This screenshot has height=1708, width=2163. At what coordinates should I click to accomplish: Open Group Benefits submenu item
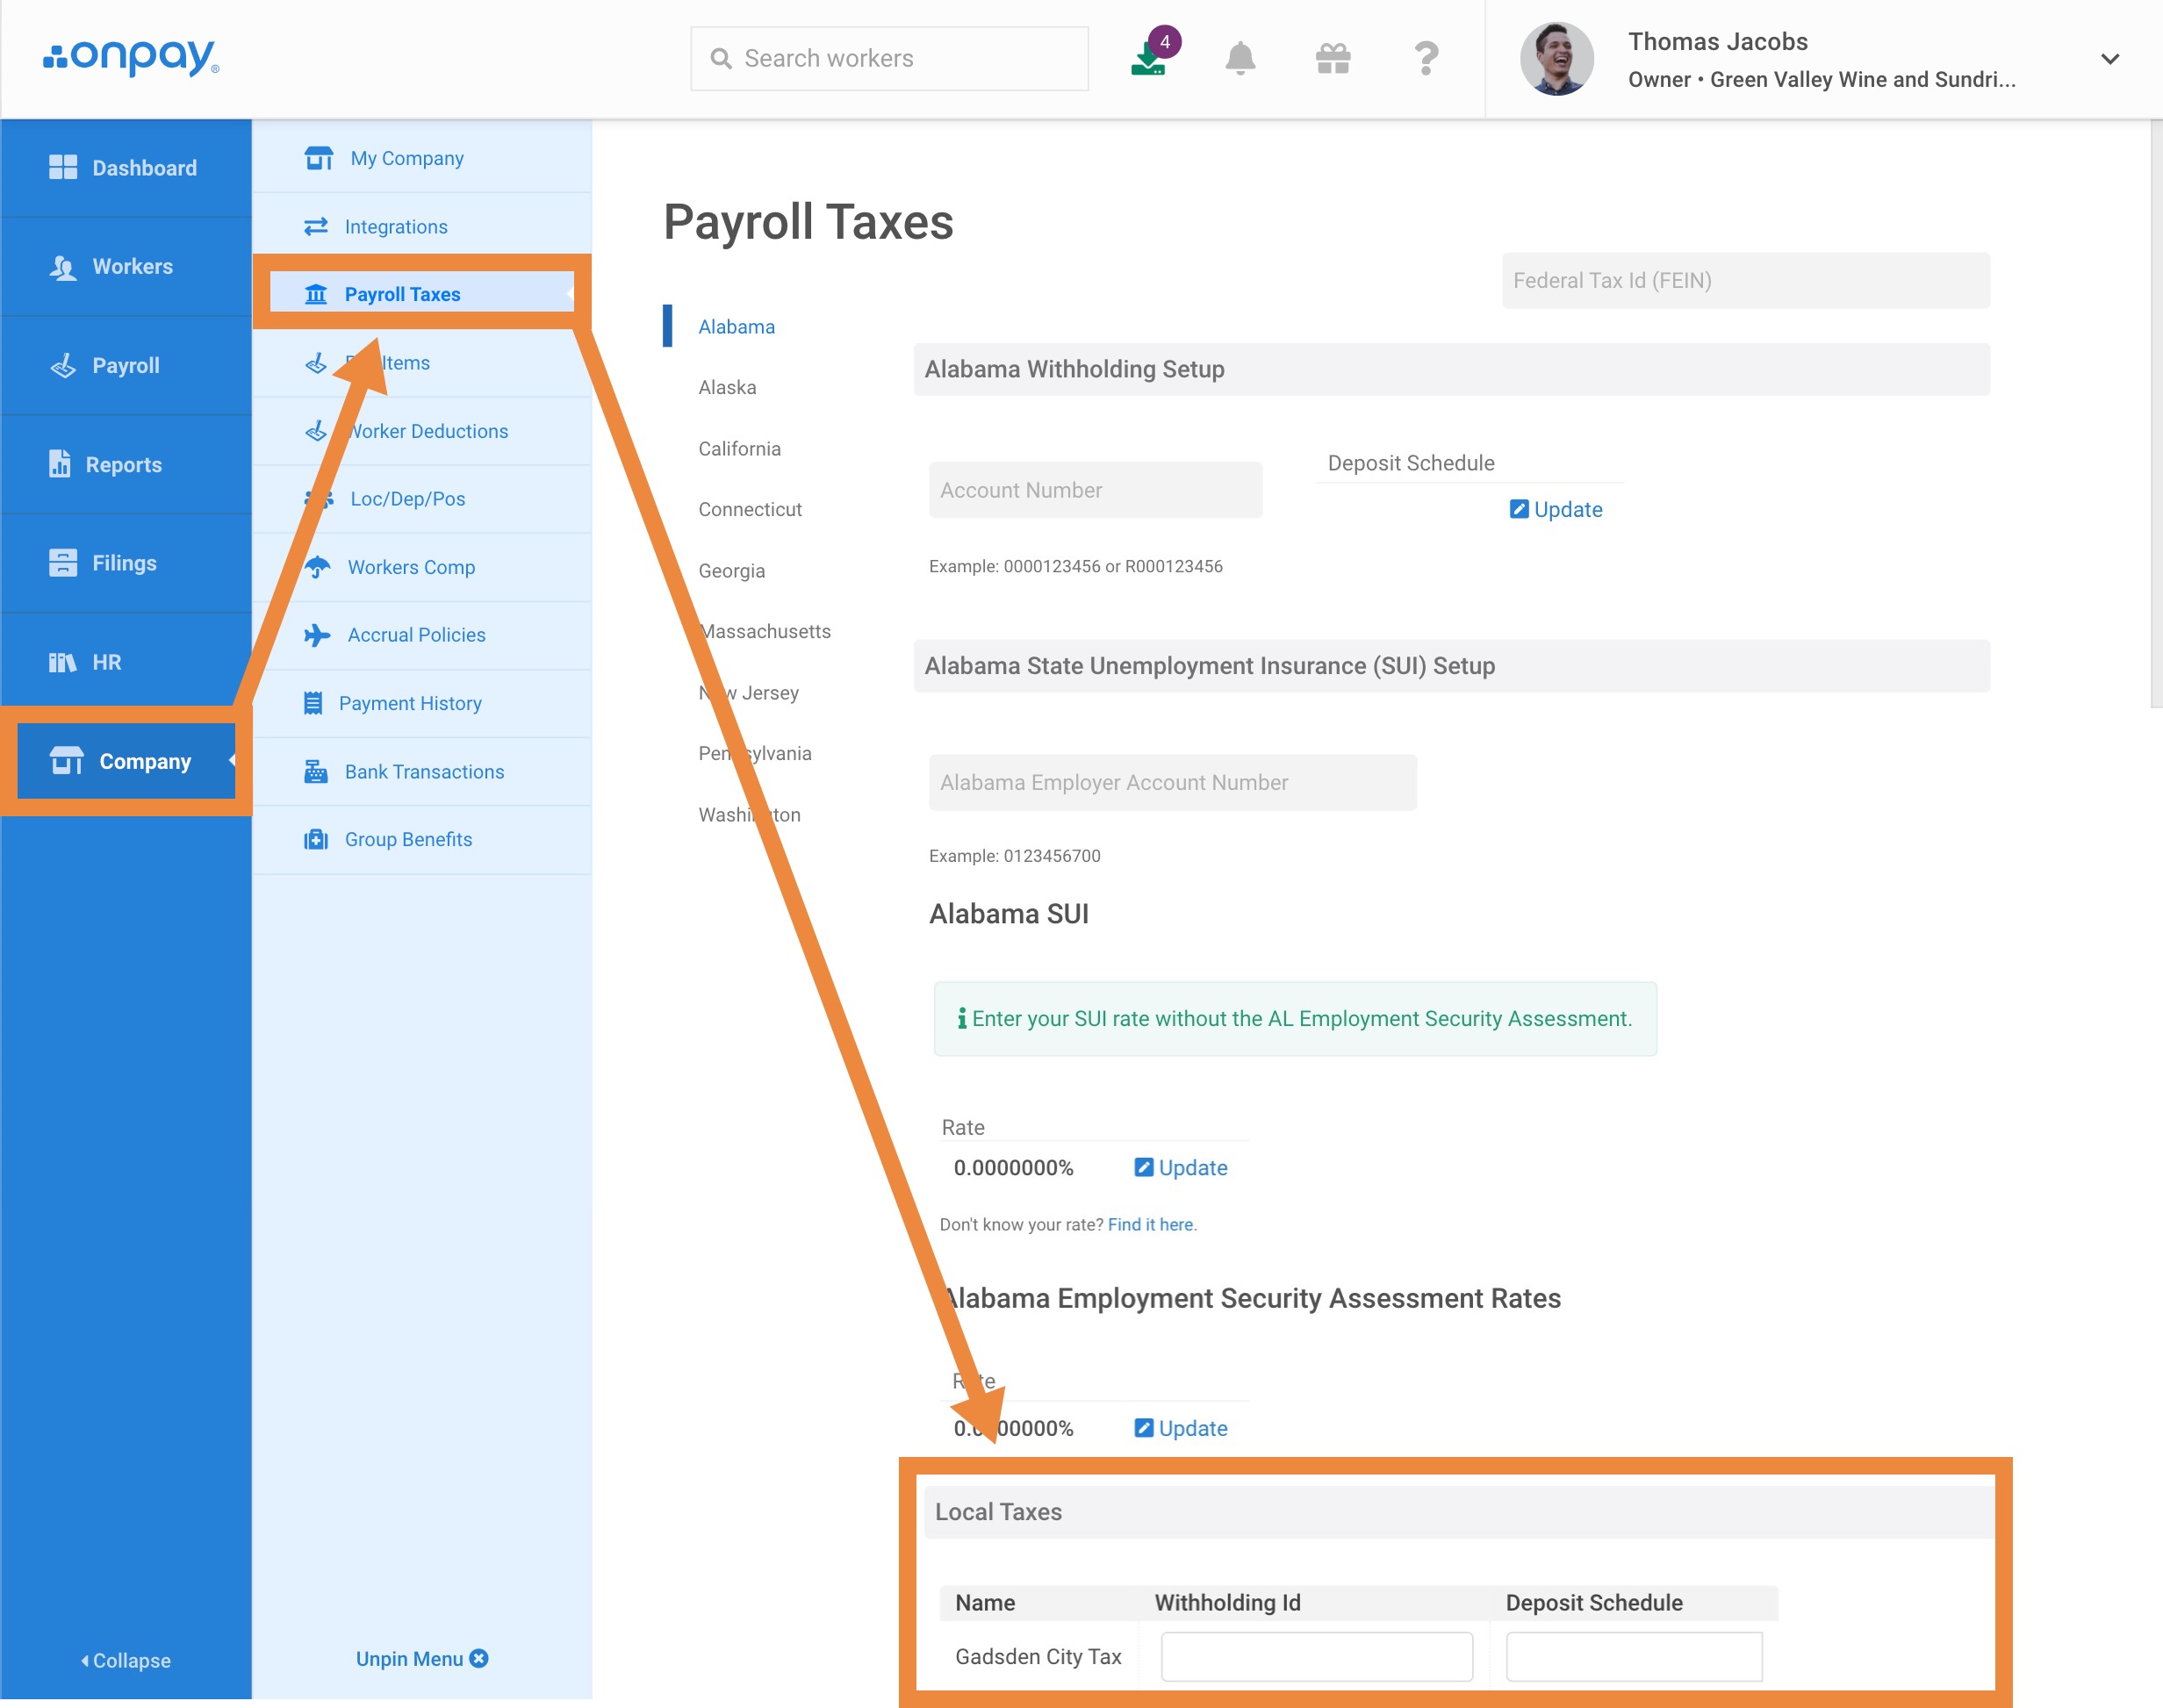pos(422,839)
